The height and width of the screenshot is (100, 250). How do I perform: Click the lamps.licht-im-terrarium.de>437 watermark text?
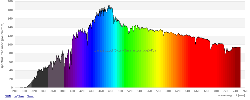(x=125, y=50)
